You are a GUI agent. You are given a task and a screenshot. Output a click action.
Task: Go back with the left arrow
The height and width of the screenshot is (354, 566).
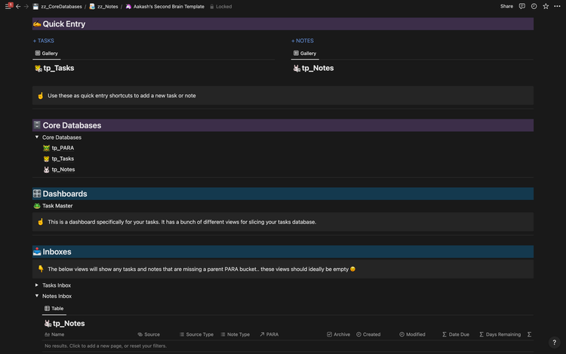coord(18,7)
